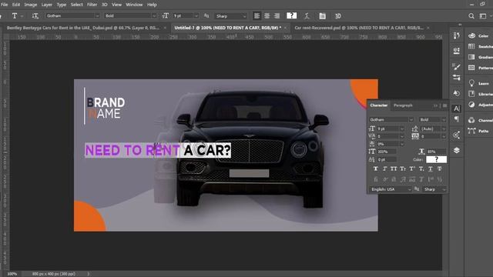Toggle Underline in Character panel

click(x=431, y=169)
